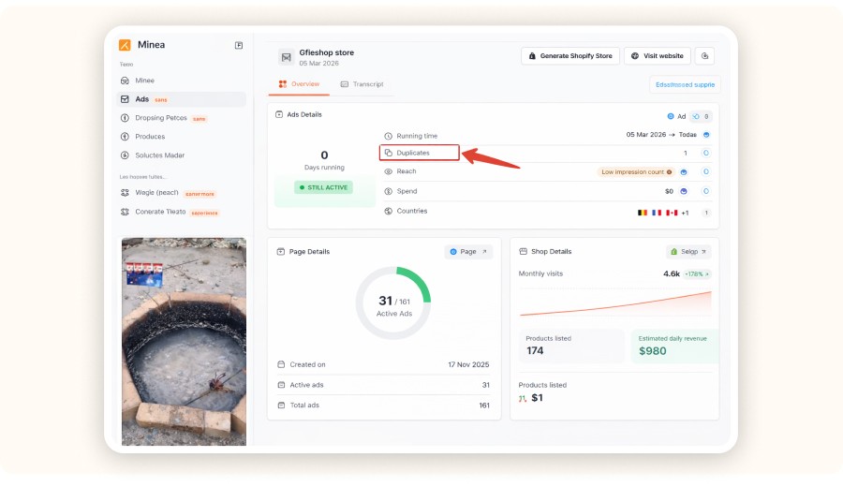843x487 pixels.
Task: Collapse the sidebar with the panel icon
Action: [239, 45]
